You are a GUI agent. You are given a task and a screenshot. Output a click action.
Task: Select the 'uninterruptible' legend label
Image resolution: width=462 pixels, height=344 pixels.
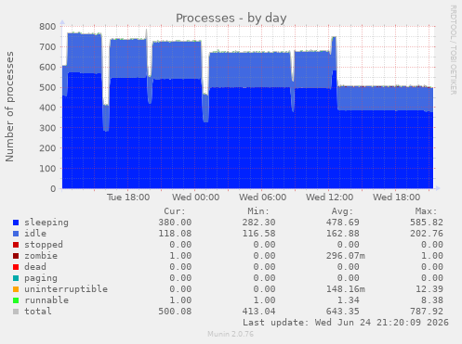(x=66, y=289)
